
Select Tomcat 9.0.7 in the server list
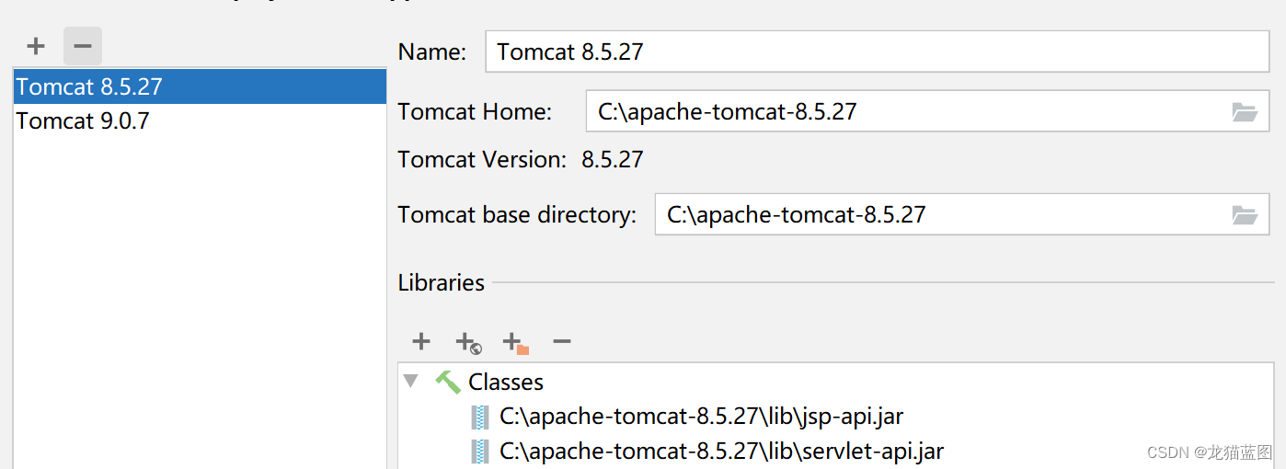pyautogui.click(x=83, y=120)
